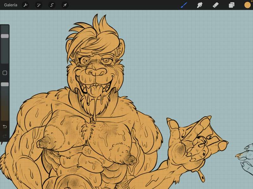Select the Brush paint tool

tap(184, 5)
